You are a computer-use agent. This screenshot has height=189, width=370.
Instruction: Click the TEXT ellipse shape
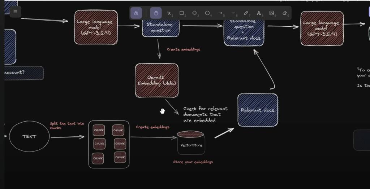pyautogui.click(x=29, y=136)
